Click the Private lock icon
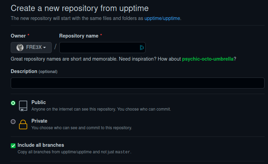This screenshot has width=268, height=164. tap(23, 124)
